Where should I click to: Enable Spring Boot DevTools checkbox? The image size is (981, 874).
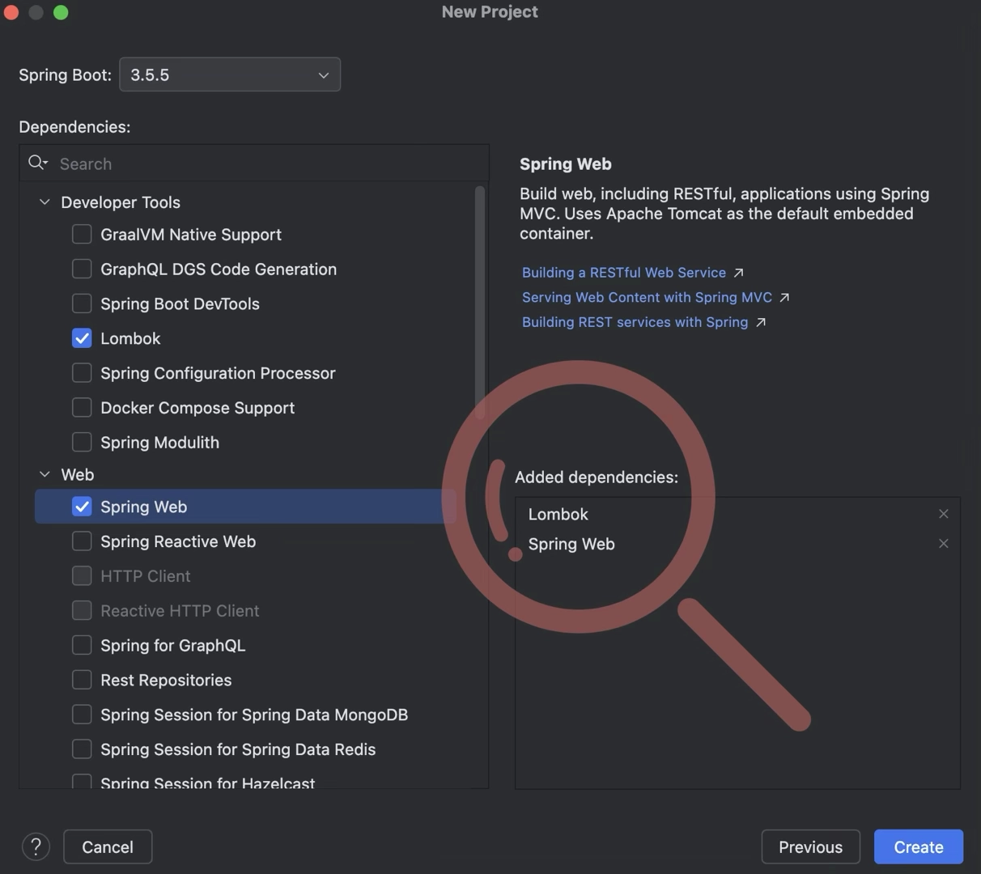point(82,303)
